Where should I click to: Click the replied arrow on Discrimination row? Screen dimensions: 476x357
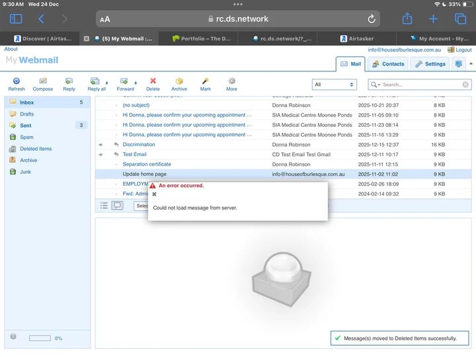click(x=116, y=145)
